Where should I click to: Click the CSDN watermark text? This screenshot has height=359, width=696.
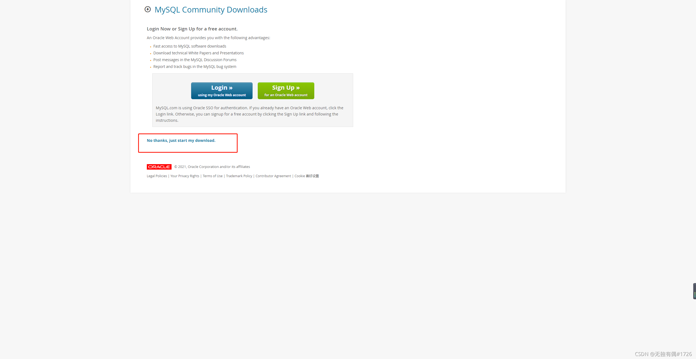coord(663,354)
